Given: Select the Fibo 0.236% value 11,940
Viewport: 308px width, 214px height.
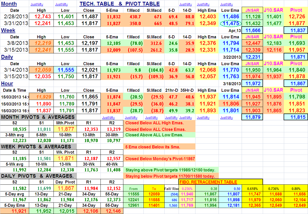Looking at the screenshot, I should (x=187, y=194).
